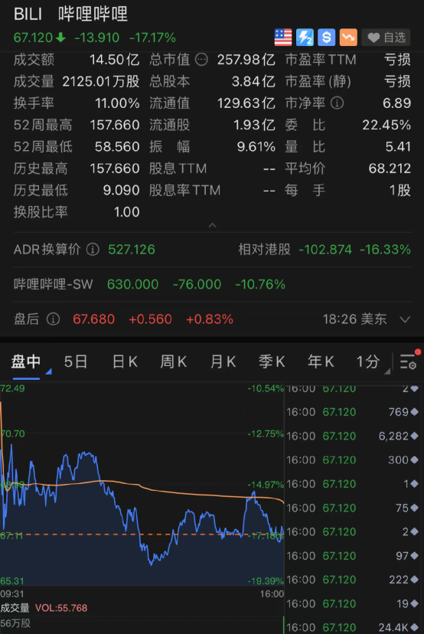This screenshot has width=424, height=634.
Task: Select the tick row with volume 300
Action: (351, 459)
